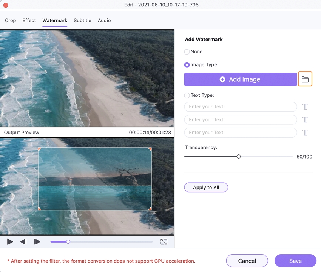Toggle fullscreen preview icon
This screenshot has width=321, height=272.
(x=164, y=242)
